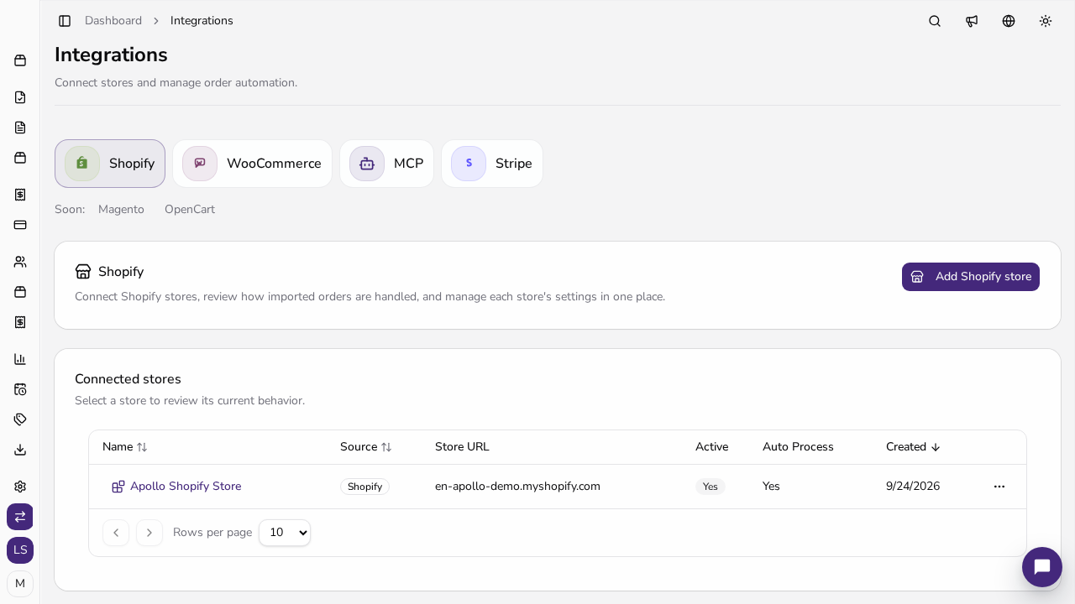The image size is (1075, 604).
Task: Switch to the WooCommerce tab
Action: pyautogui.click(x=252, y=164)
